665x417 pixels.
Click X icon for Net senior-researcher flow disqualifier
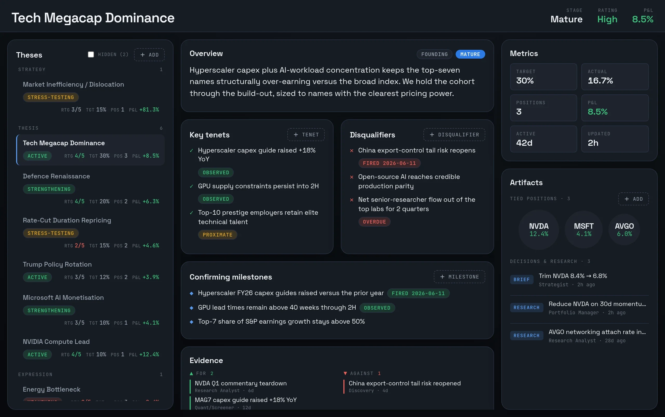coord(351,200)
